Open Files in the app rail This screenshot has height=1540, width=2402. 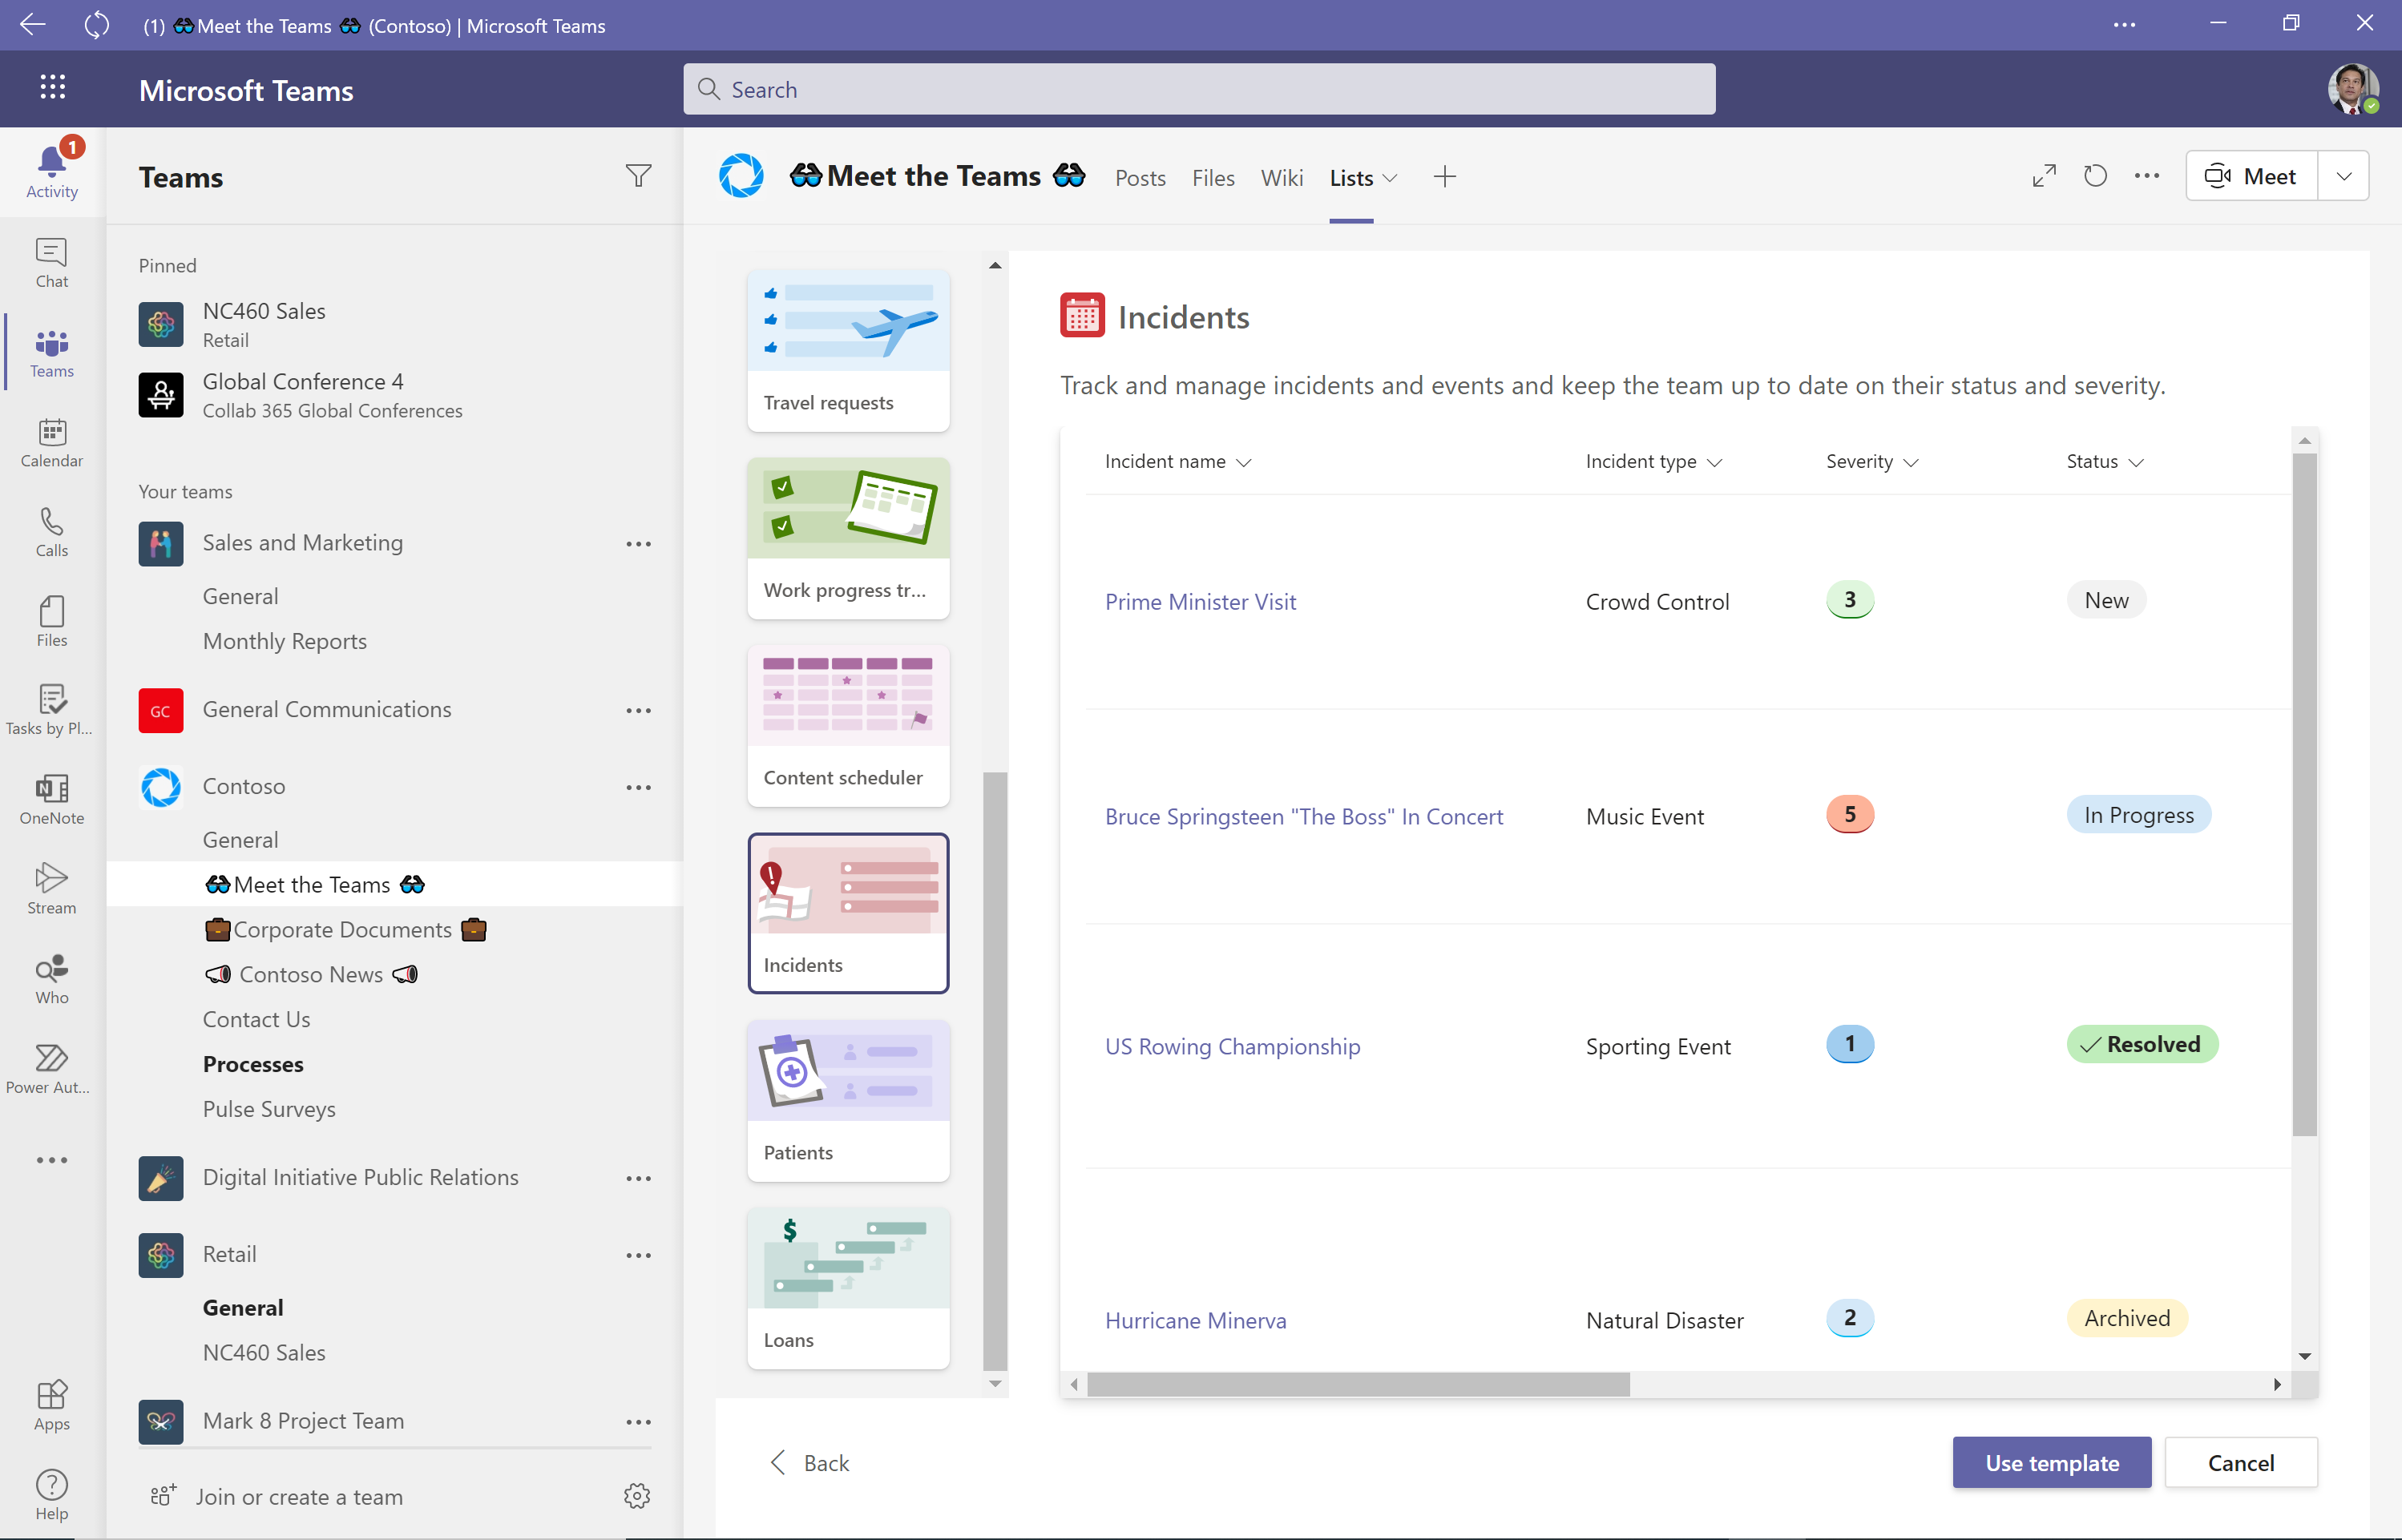pyautogui.click(x=52, y=622)
